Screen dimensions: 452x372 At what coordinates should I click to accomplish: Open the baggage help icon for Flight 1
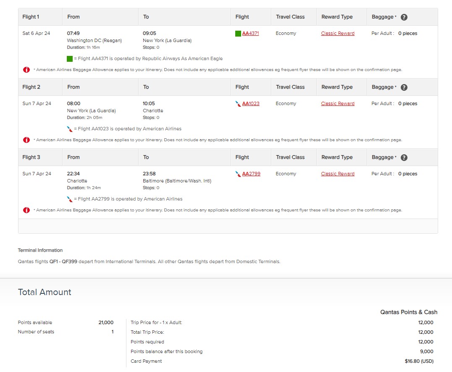click(404, 17)
